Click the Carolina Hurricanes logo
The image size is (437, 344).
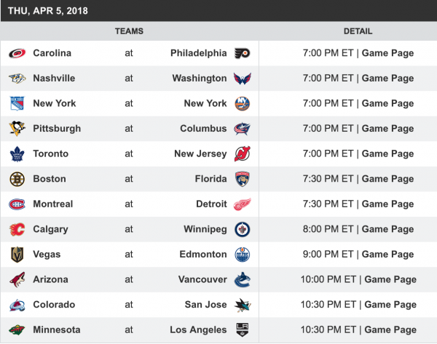(17, 53)
